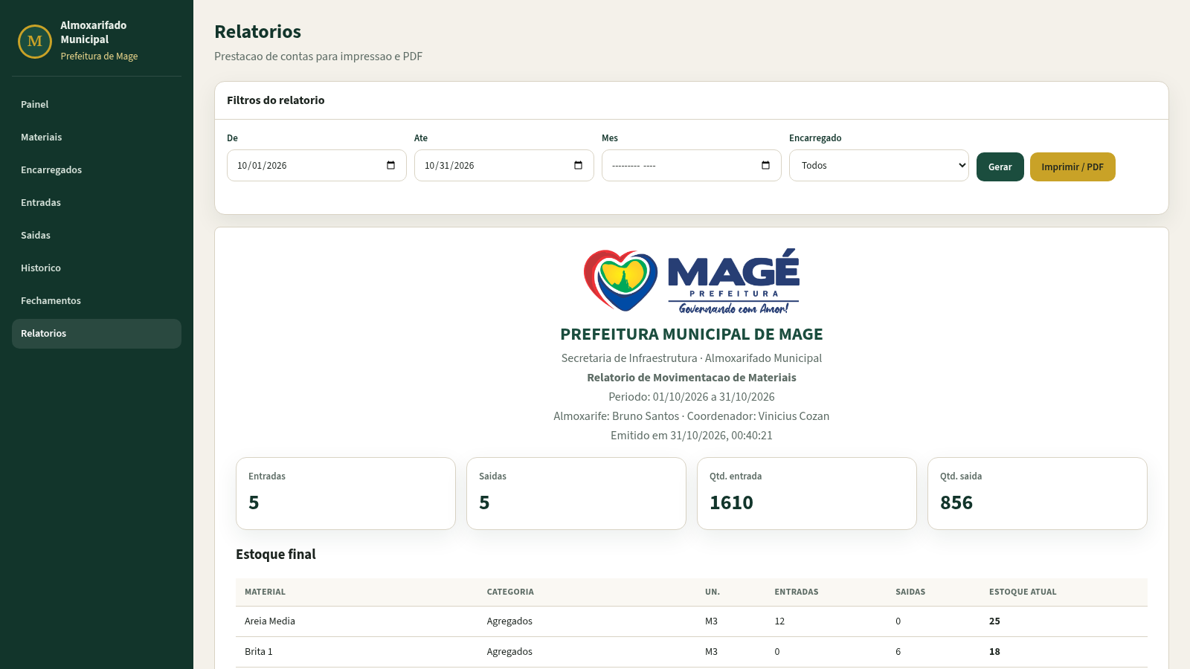Image resolution: width=1190 pixels, height=669 pixels.
Task: Select the Areia Media table row
Action: pyautogui.click(x=692, y=621)
